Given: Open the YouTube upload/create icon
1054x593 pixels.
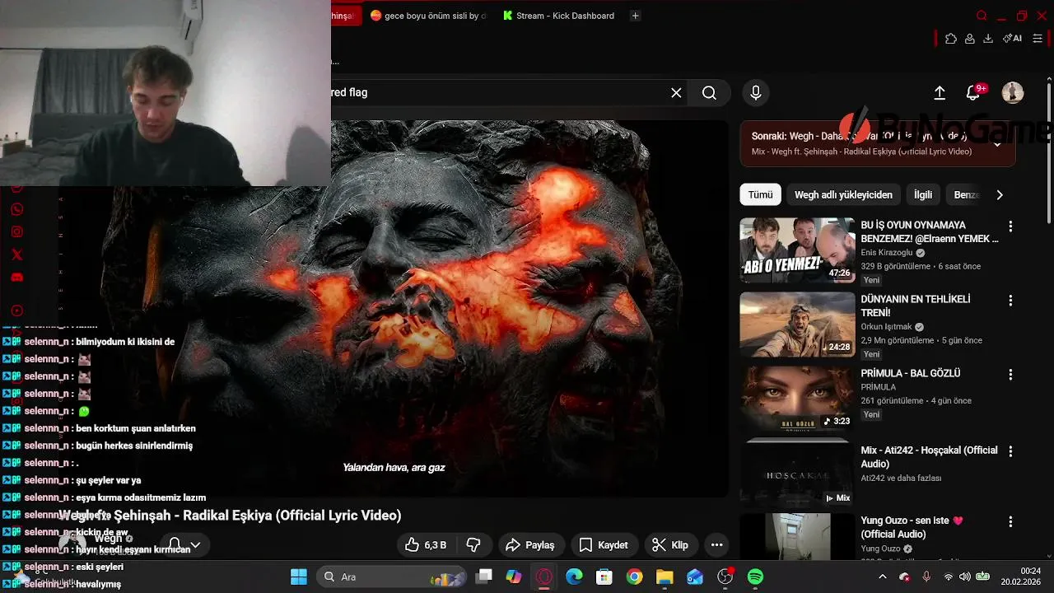Looking at the screenshot, I should click(x=940, y=93).
